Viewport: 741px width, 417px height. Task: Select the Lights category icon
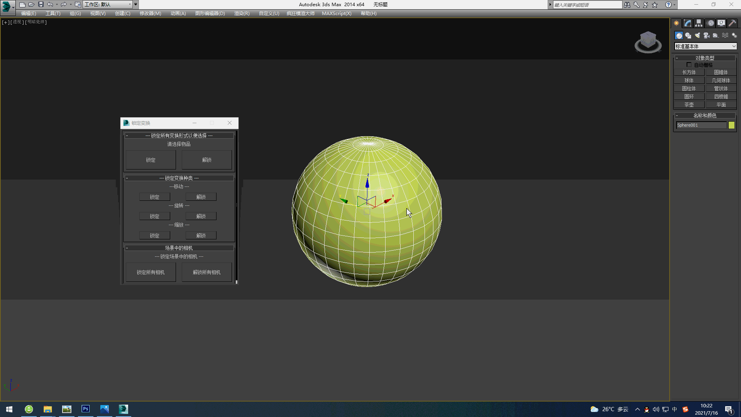tap(697, 36)
